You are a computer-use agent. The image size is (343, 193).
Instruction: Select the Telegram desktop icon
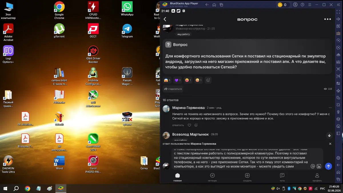(x=127, y=31)
